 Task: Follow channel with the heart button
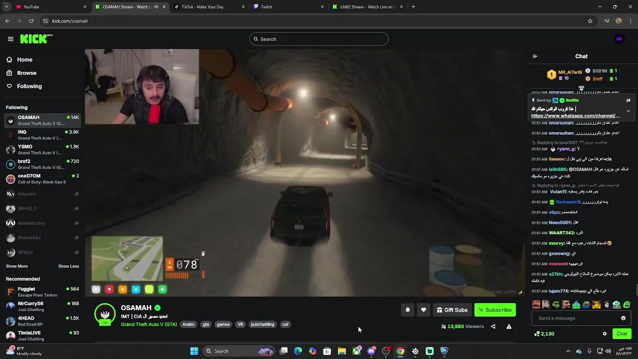point(424,310)
